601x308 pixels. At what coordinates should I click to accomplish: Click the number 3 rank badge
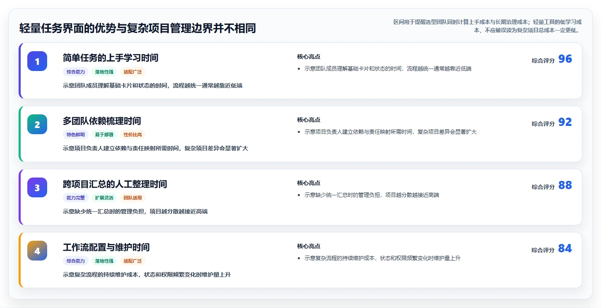click(x=37, y=187)
